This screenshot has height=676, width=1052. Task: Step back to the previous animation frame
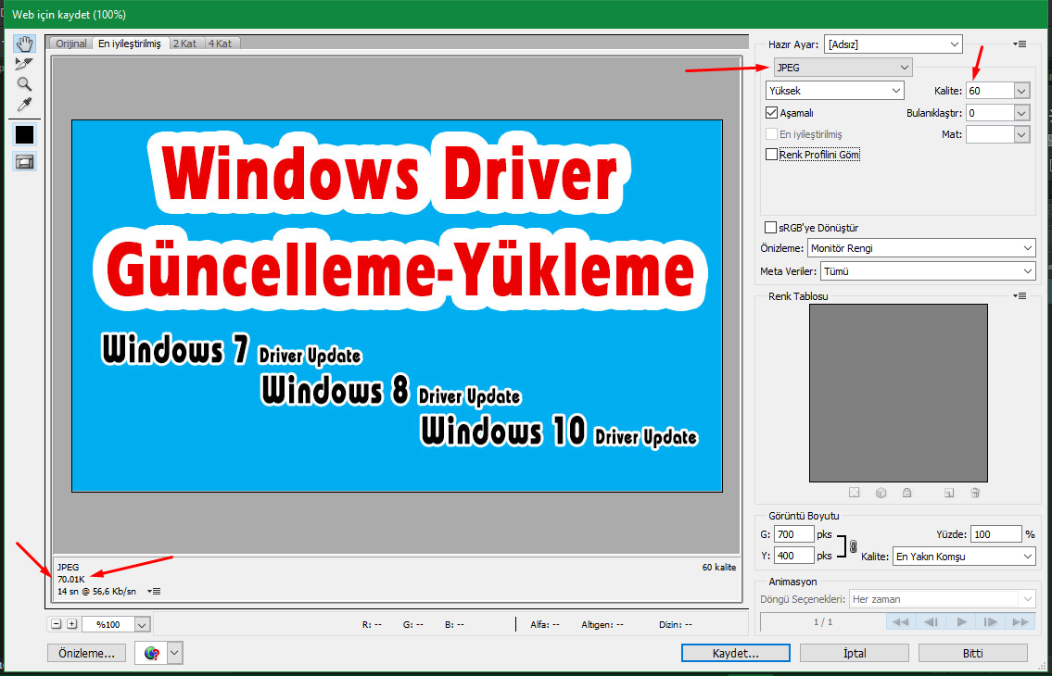[931, 621]
